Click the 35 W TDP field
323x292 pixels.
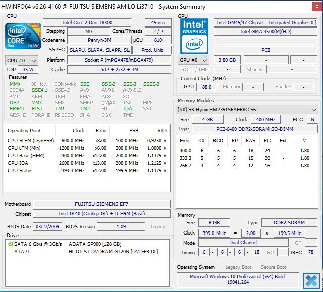click(28, 70)
